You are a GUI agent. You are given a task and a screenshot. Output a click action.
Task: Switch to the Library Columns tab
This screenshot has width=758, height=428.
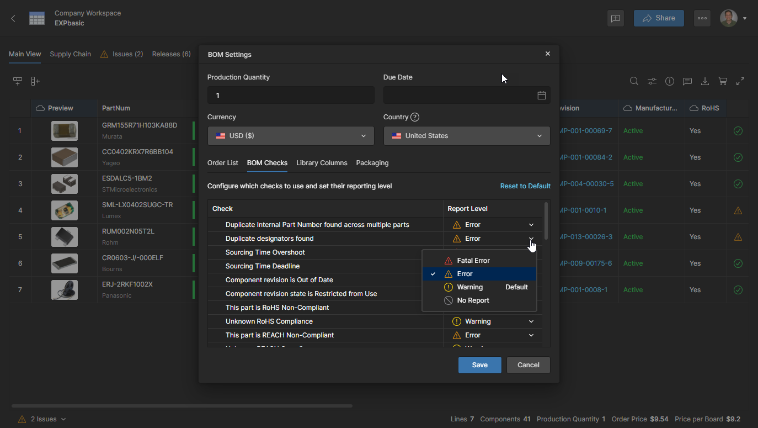[322, 163]
